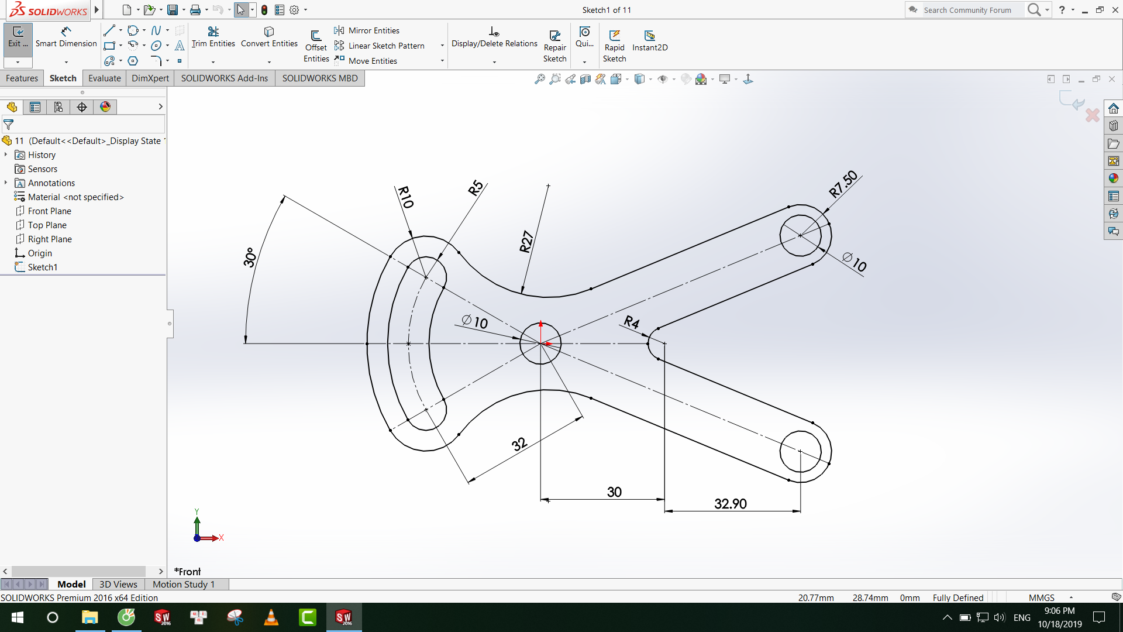Viewport: 1123px width, 632px height.
Task: Expand the Line tool dropdown arrow
Action: click(x=120, y=30)
